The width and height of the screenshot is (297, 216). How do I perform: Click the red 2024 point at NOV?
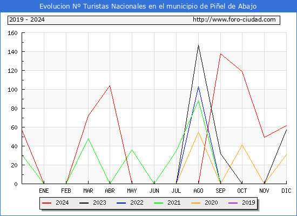[264, 137]
